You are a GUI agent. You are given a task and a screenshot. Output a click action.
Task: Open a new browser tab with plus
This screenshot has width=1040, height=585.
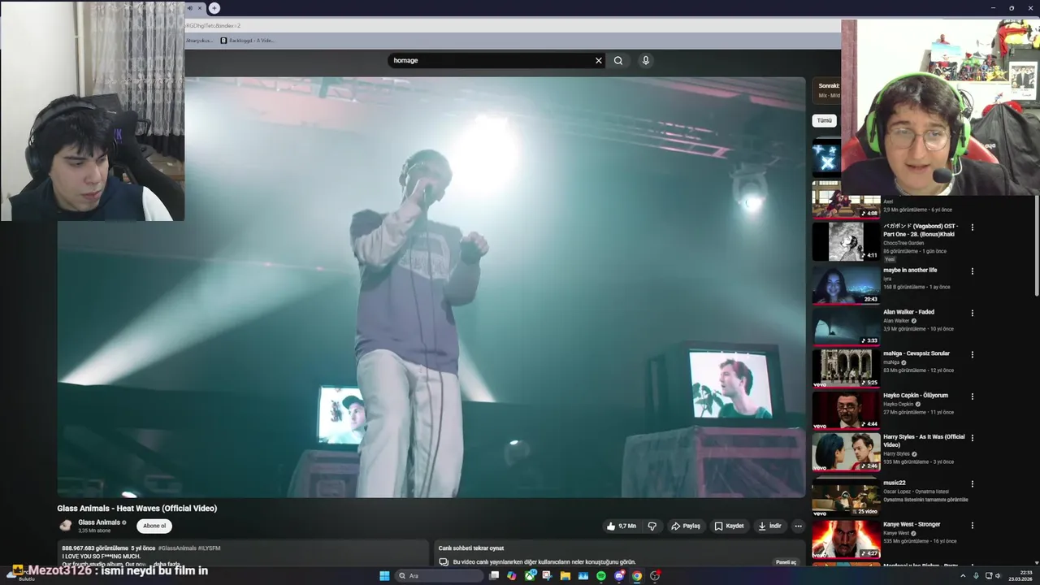point(214,8)
